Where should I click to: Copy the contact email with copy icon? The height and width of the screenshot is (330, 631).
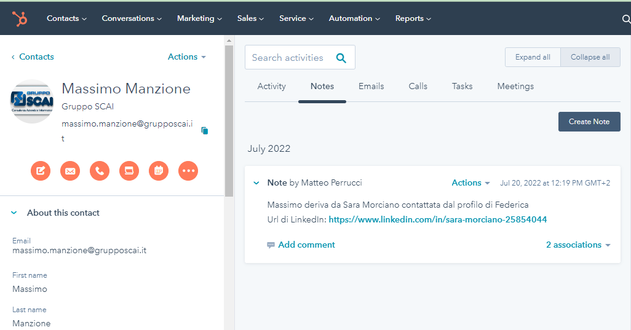[205, 131]
